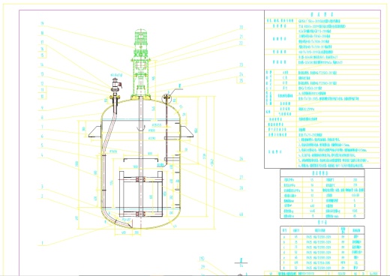
Task: Select the part balloon number "19"
Action: (42, 24)
